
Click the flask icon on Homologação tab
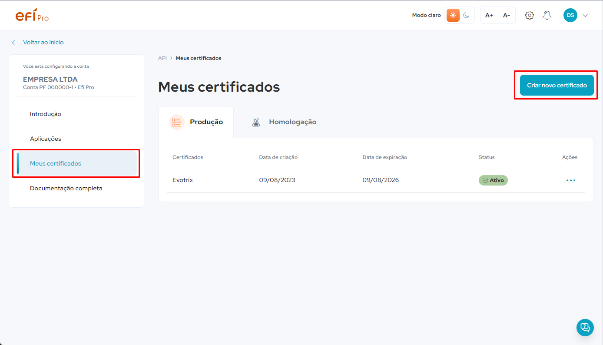pyautogui.click(x=256, y=122)
